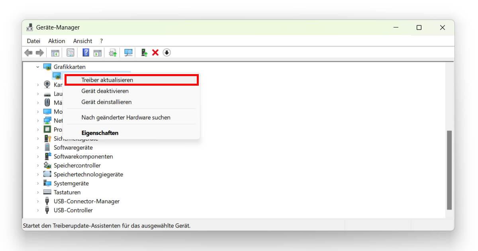Click the blue Help toolbar icon
478x251 pixels.
point(85,52)
